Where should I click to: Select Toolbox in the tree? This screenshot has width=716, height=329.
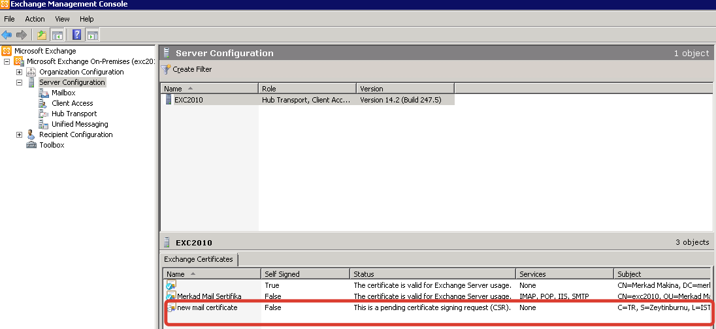point(52,145)
